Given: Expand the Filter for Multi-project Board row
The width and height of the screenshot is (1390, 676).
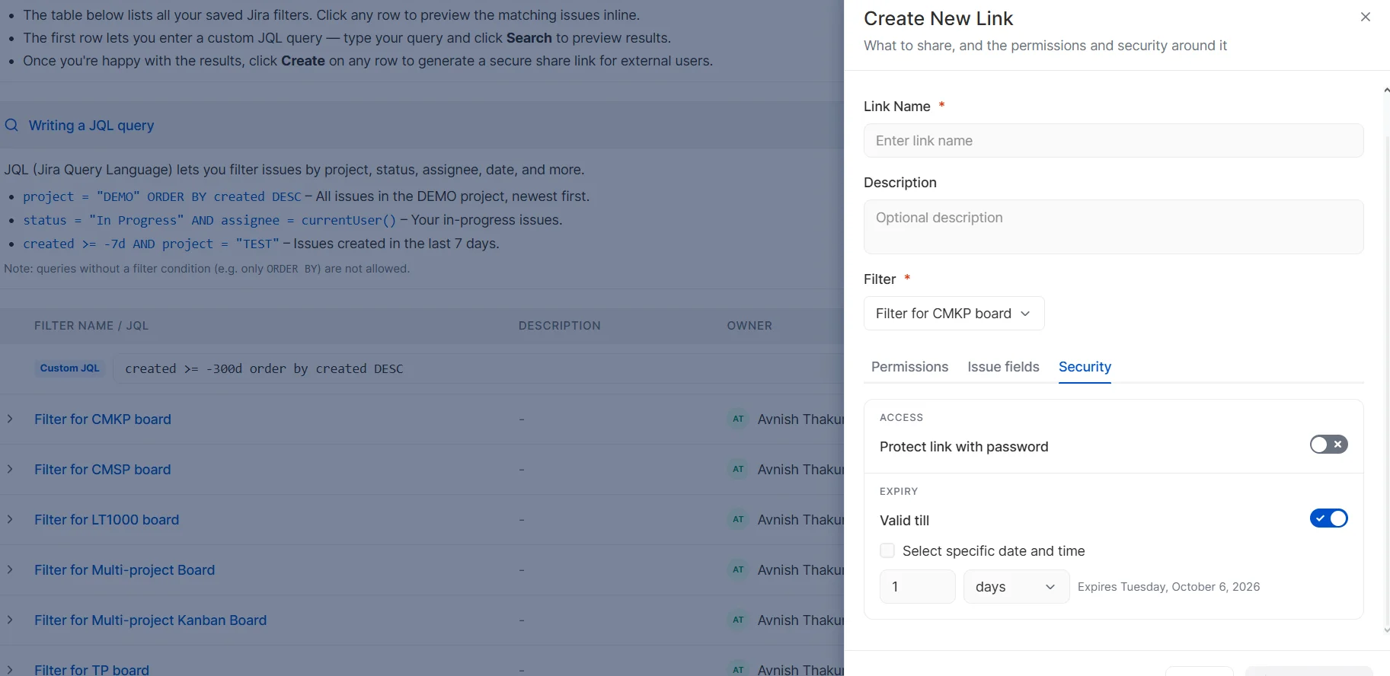Looking at the screenshot, I should [10, 569].
